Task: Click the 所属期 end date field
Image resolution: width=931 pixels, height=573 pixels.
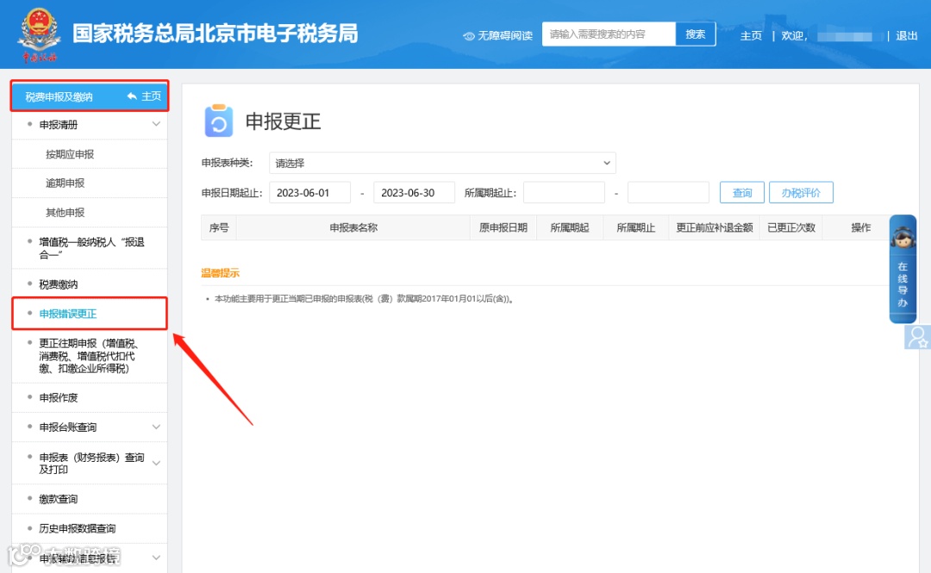Action: coord(668,192)
